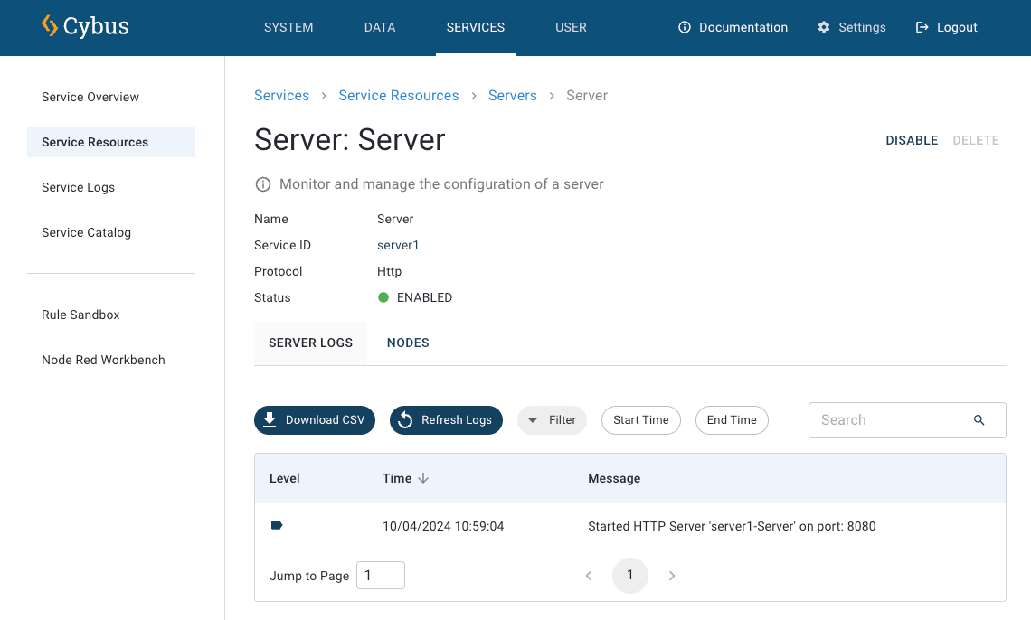Viewport: 1031px width, 620px height.
Task: Click the info icon beside server description
Action: coord(263,184)
